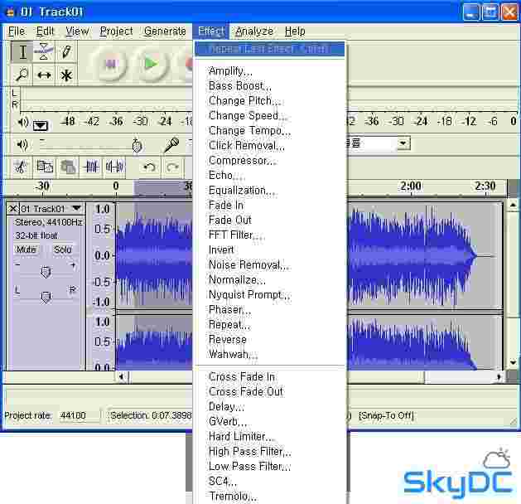Image resolution: width=521 pixels, height=504 pixels.
Task: Adjust the track gain slider
Action: (46, 272)
